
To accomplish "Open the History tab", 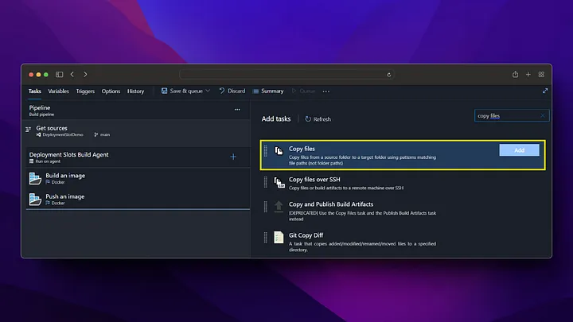I will click(135, 91).
